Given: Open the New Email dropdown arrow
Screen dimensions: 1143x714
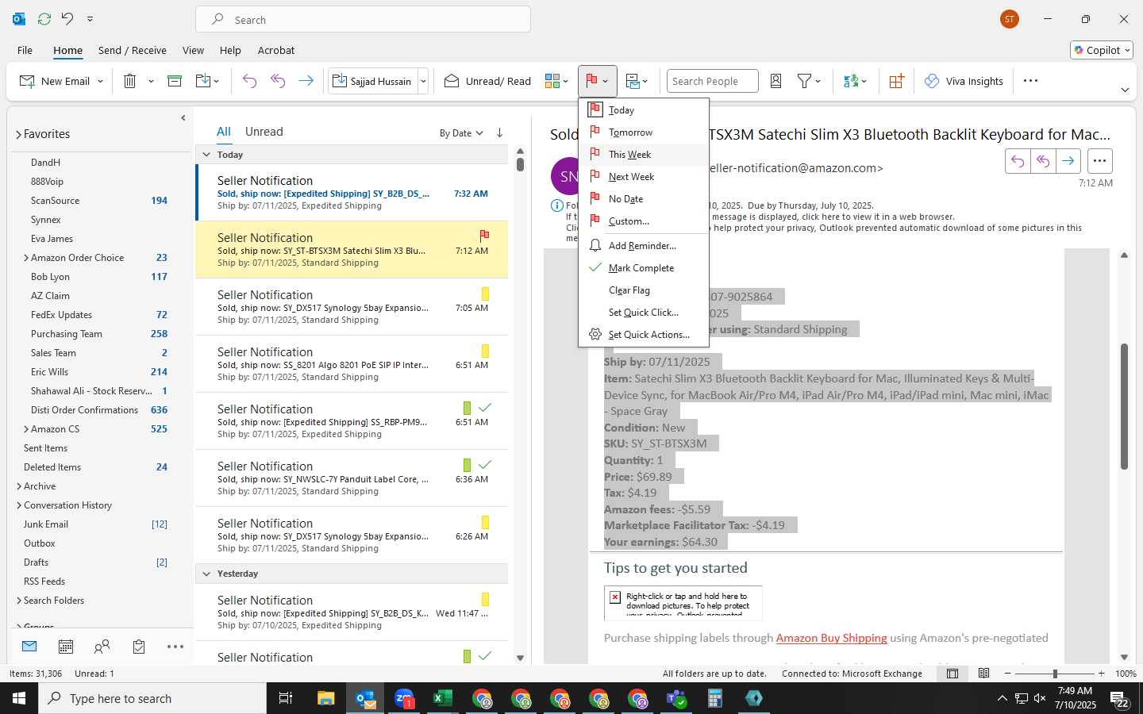Looking at the screenshot, I should 100,81.
